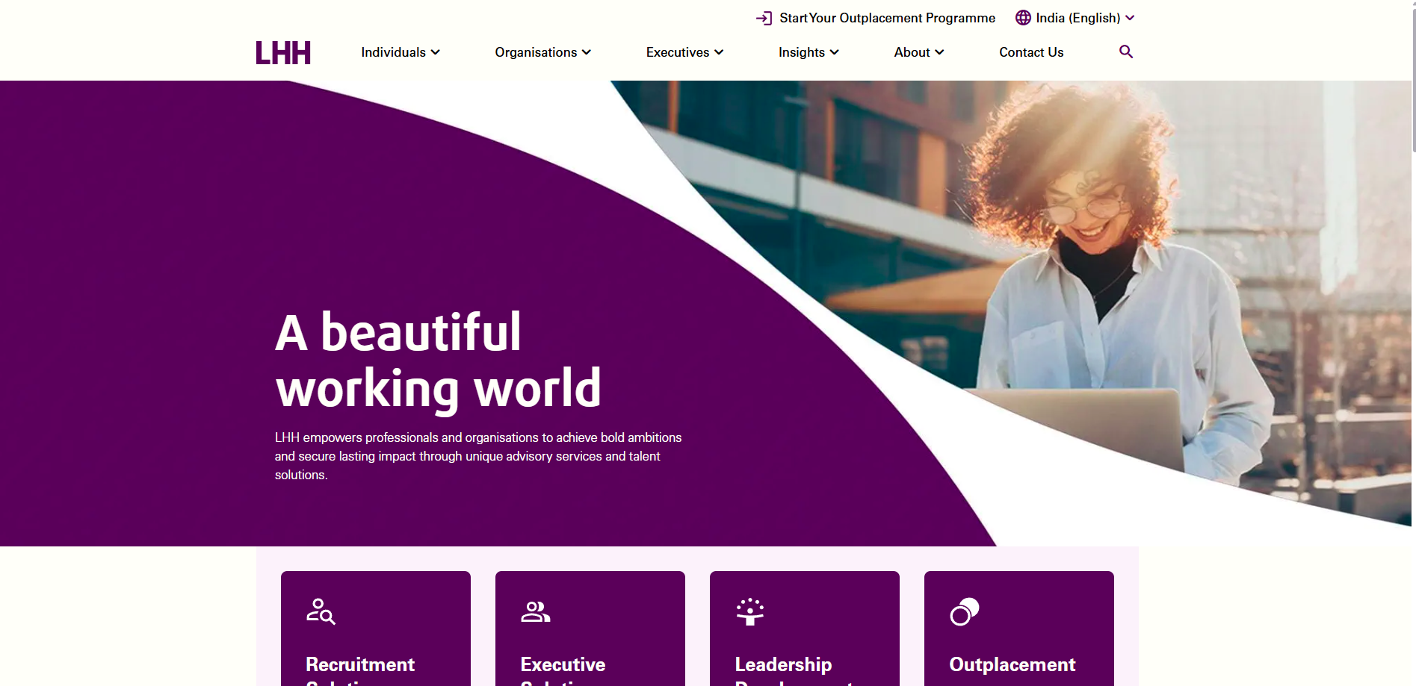Screen dimensions: 1416x686
Task: Go to Contact Us page
Action: pos(1030,52)
